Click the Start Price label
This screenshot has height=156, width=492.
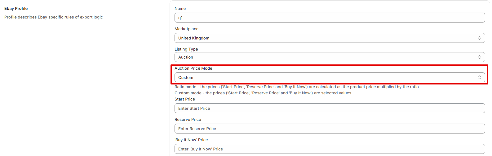click(x=185, y=99)
